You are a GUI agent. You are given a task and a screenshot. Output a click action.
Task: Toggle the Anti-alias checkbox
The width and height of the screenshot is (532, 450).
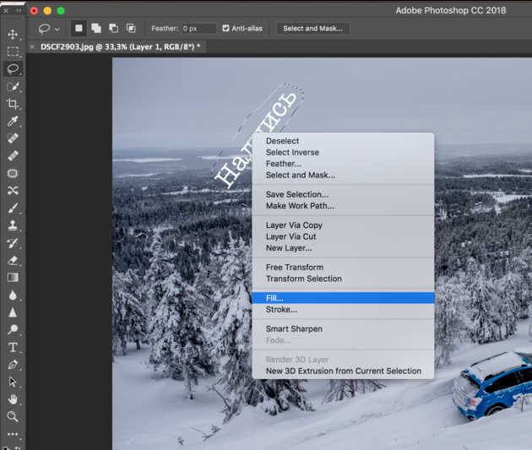click(x=225, y=28)
